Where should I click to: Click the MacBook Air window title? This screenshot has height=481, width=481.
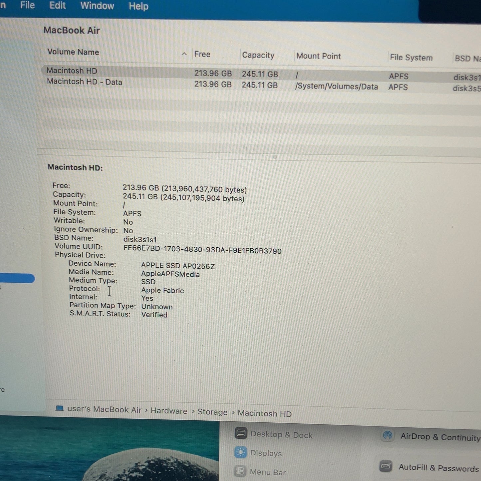[72, 30]
